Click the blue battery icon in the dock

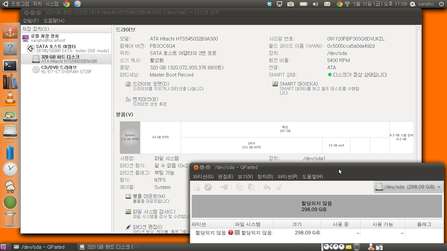[10, 152]
